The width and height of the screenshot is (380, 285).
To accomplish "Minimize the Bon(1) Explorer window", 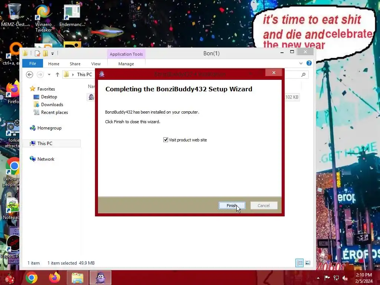I will 282,52.
